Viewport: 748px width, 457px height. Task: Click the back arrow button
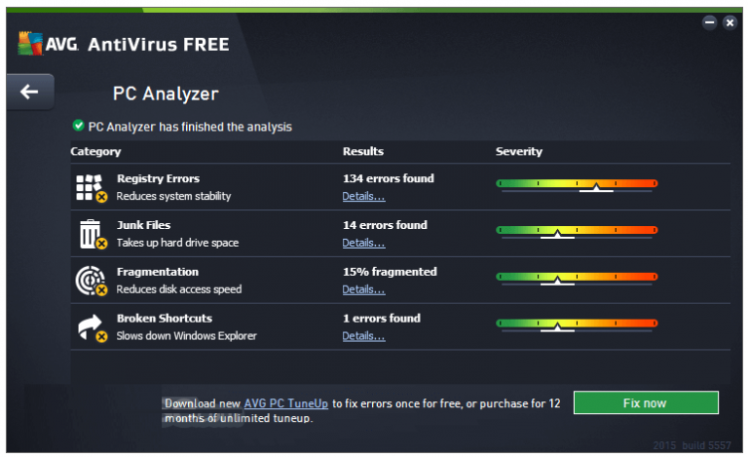[29, 92]
